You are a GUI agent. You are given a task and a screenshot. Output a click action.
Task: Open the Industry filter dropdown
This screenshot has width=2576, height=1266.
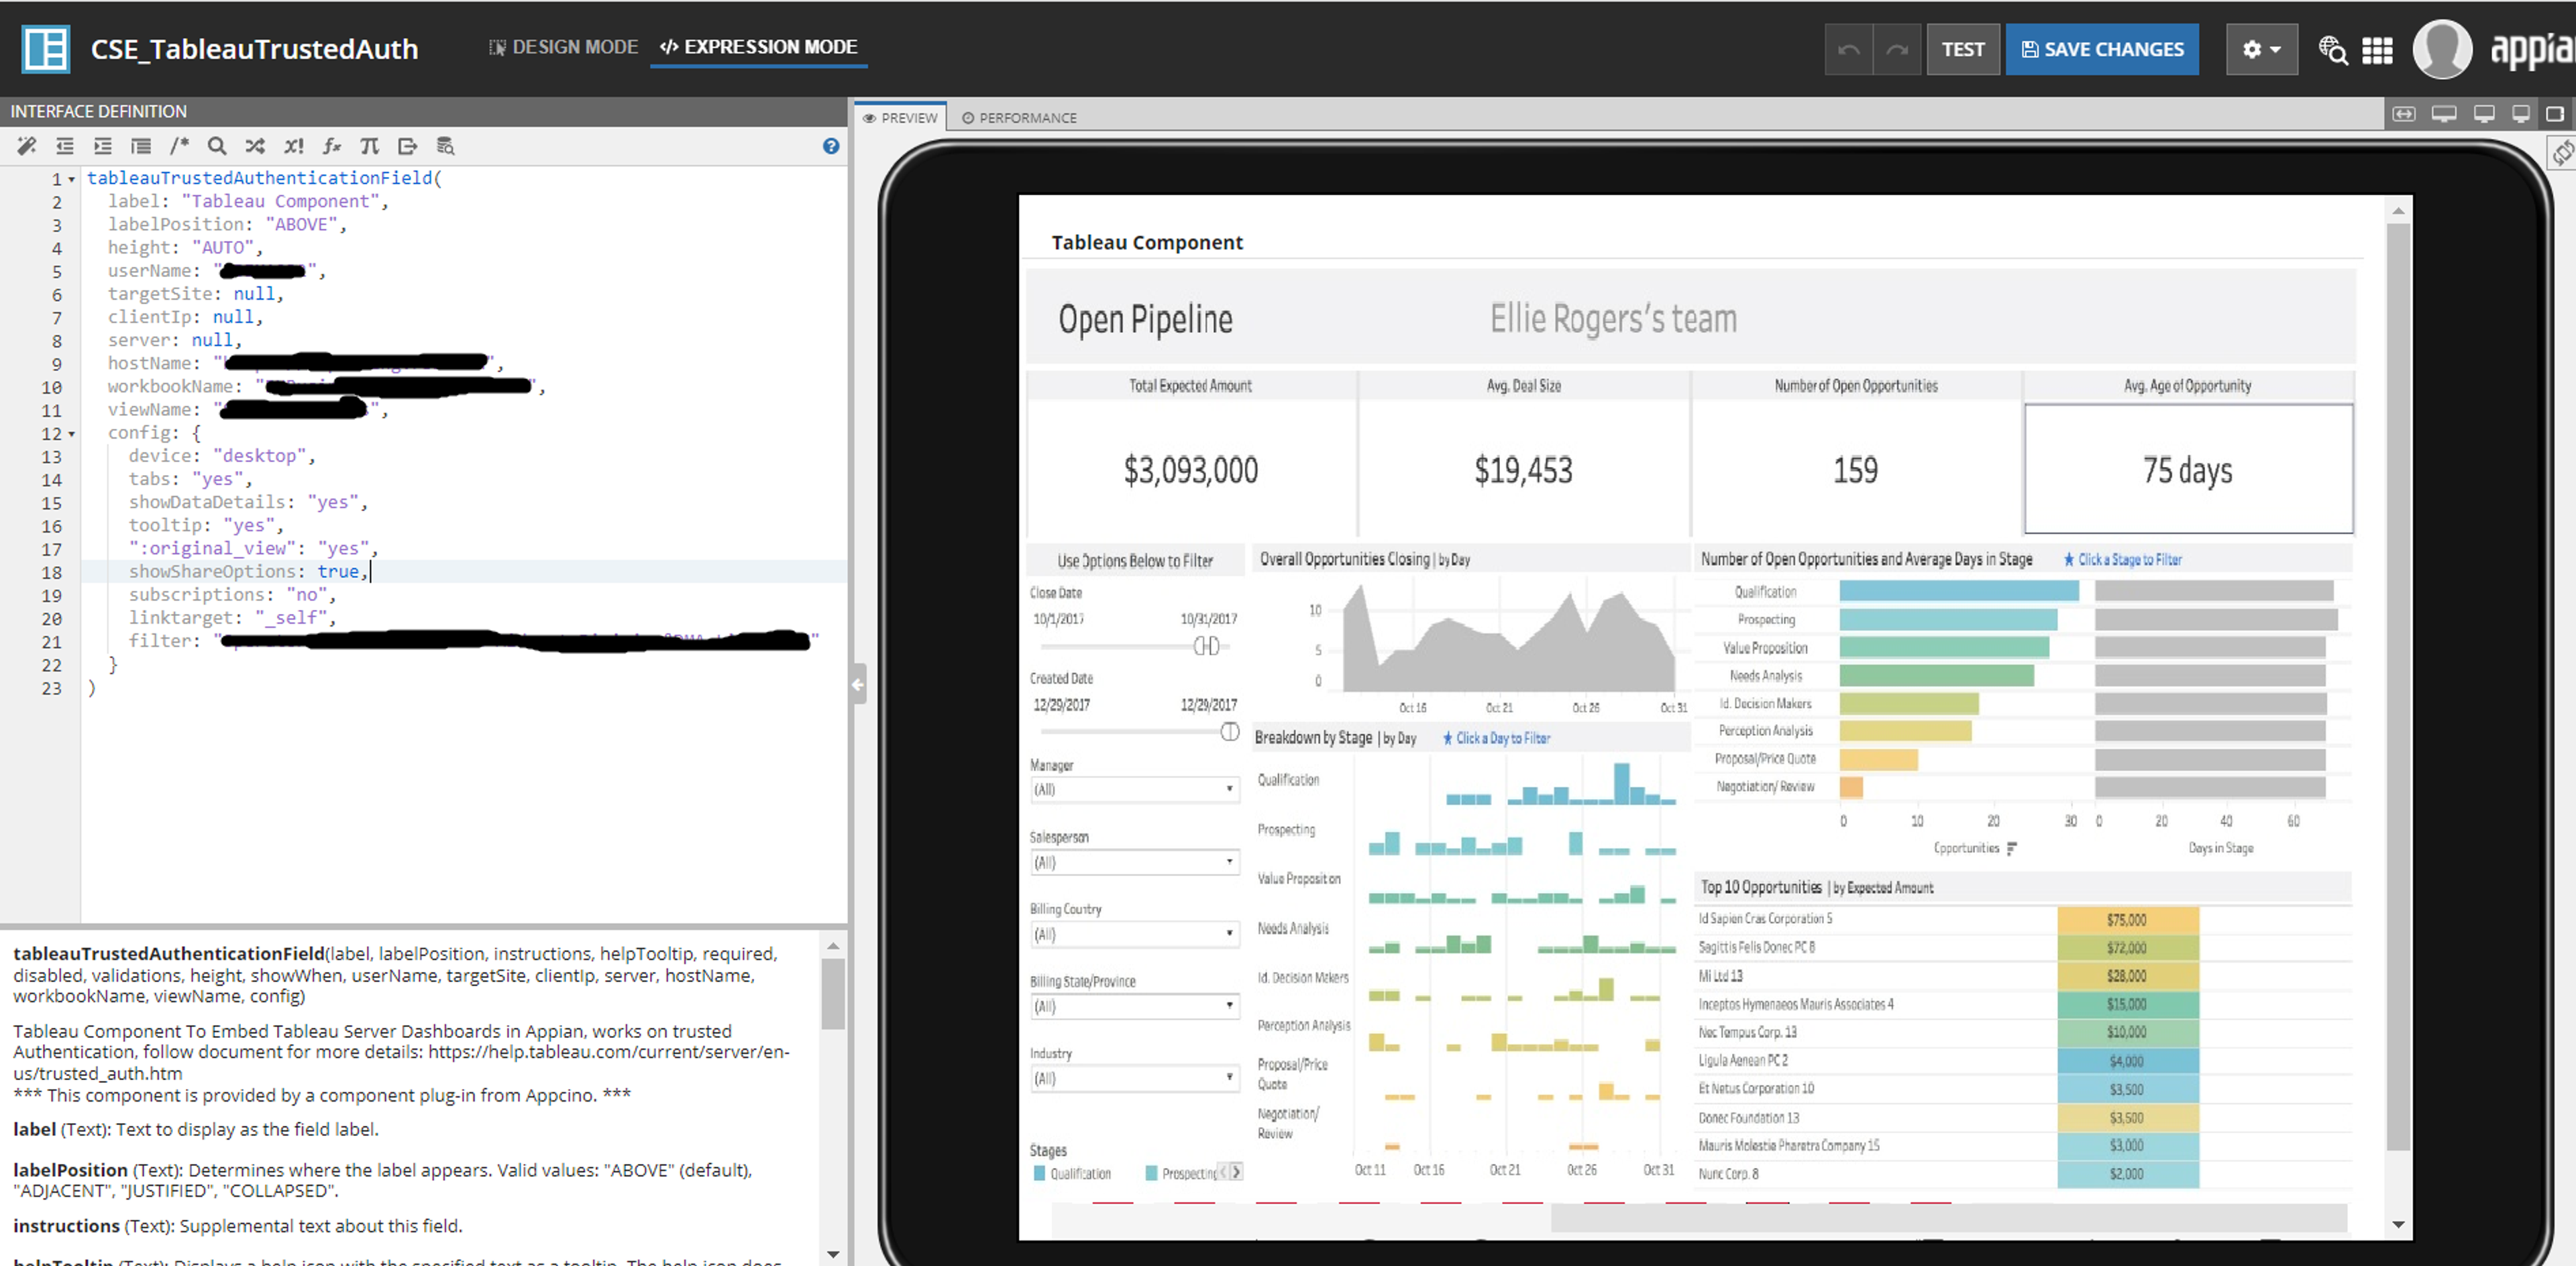(1135, 1078)
